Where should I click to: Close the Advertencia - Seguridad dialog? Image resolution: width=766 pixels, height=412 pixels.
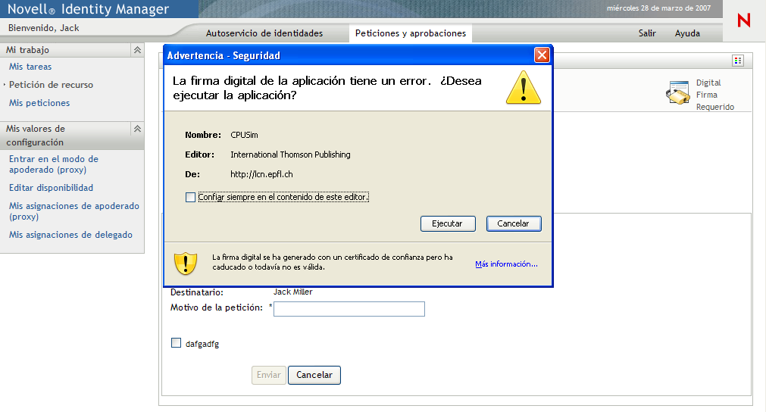click(542, 55)
